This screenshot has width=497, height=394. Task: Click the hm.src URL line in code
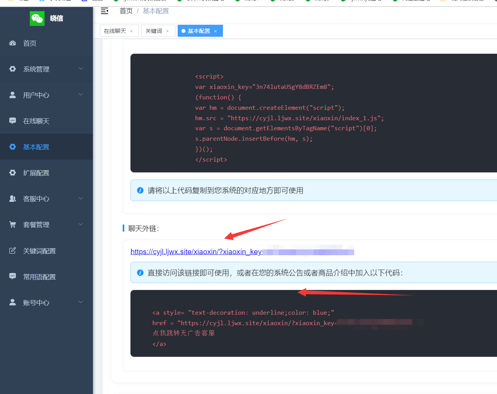tap(290, 118)
